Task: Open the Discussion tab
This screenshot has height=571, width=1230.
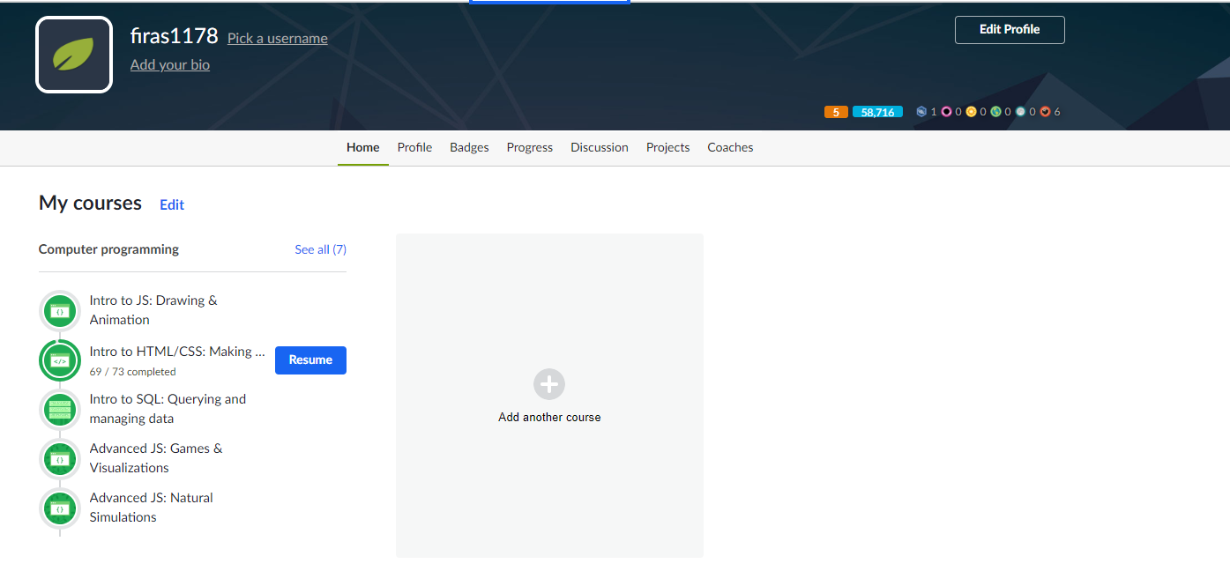Action: [600, 147]
